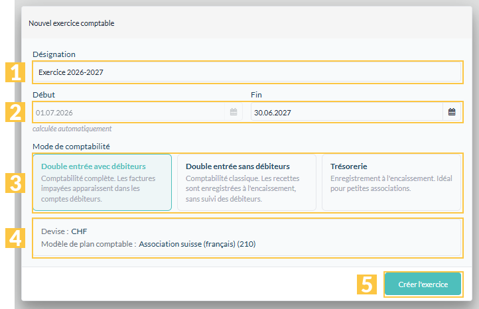Open the calendar icon for Fin date

click(x=452, y=112)
